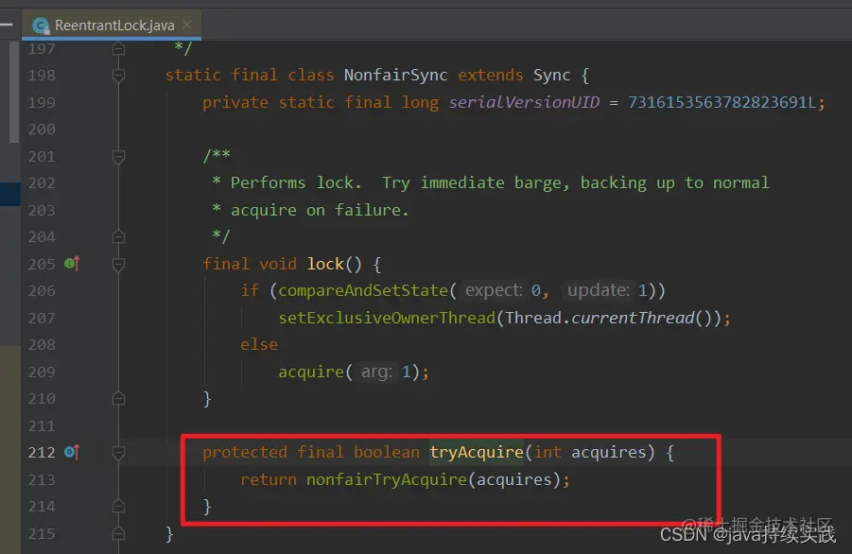Select the ReentrantLock.java editor tab
The height and width of the screenshot is (554, 852).
[112, 25]
